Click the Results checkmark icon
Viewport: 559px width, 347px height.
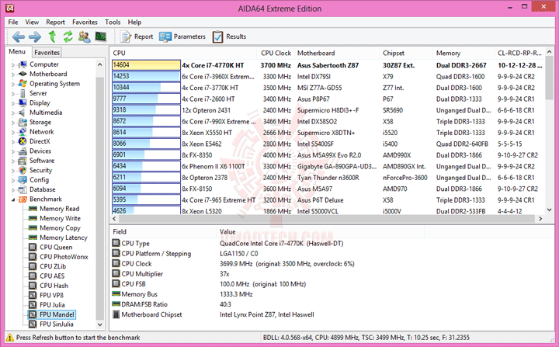[217, 36]
